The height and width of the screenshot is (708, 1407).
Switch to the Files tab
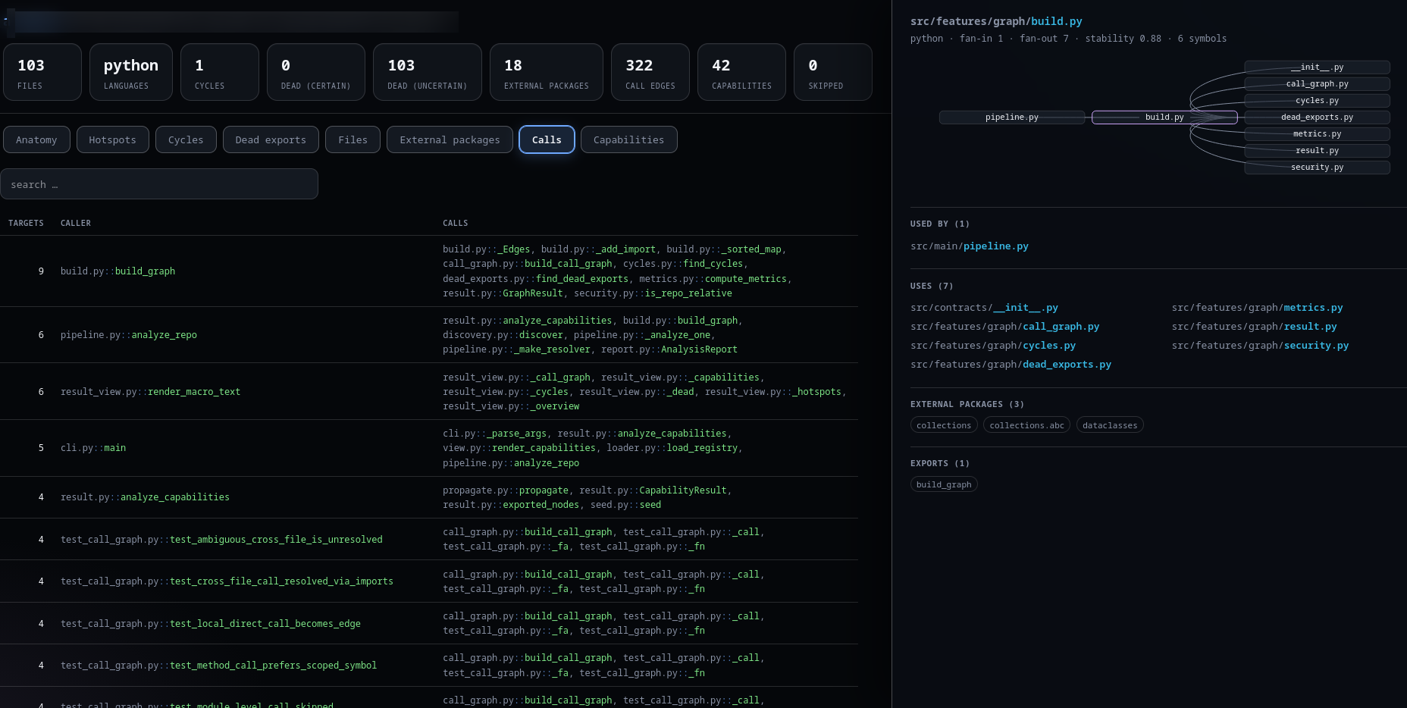pos(353,139)
